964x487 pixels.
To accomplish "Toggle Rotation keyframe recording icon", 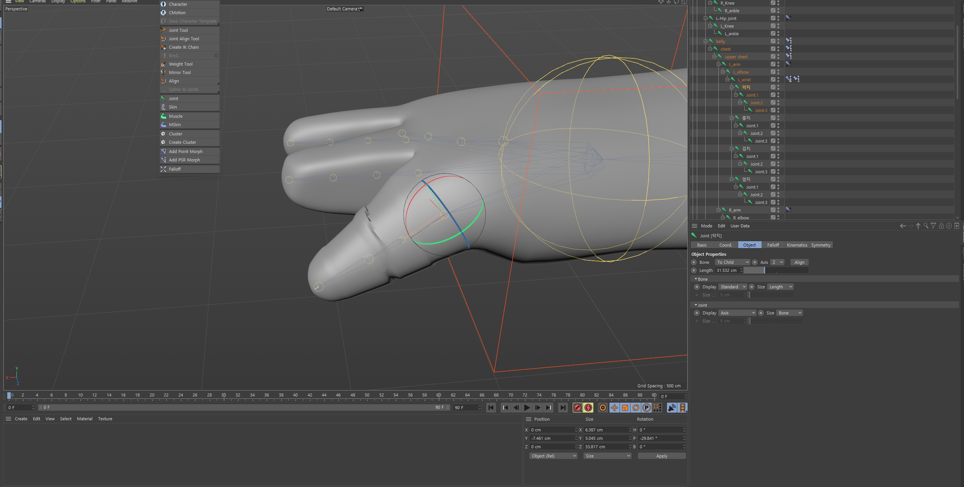I will 636,408.
